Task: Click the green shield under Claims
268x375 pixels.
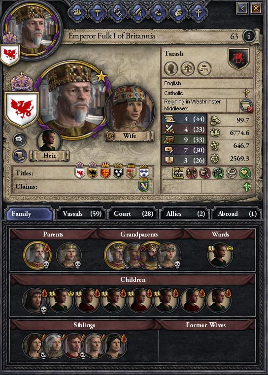Action: [x=144, y=186]
